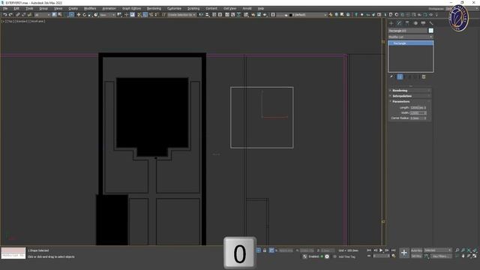Open the Tools menu

[29, 8]
